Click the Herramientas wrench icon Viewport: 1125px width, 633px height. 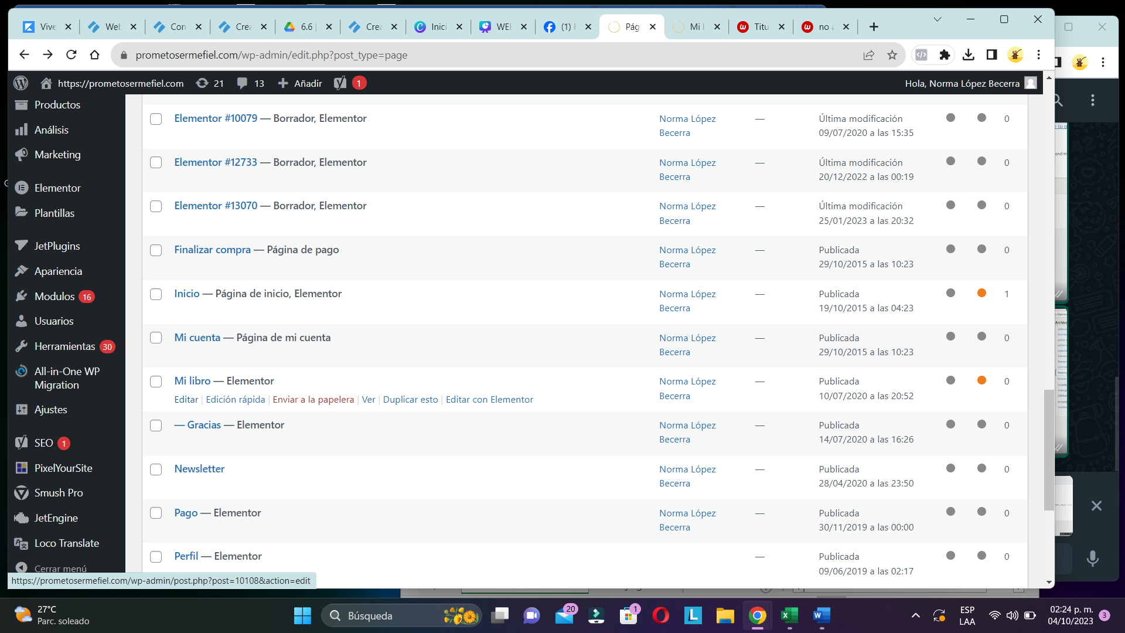(22, 346)
